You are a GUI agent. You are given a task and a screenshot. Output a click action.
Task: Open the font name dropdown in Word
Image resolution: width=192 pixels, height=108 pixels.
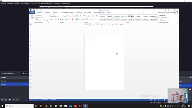(x=57, y=16)
